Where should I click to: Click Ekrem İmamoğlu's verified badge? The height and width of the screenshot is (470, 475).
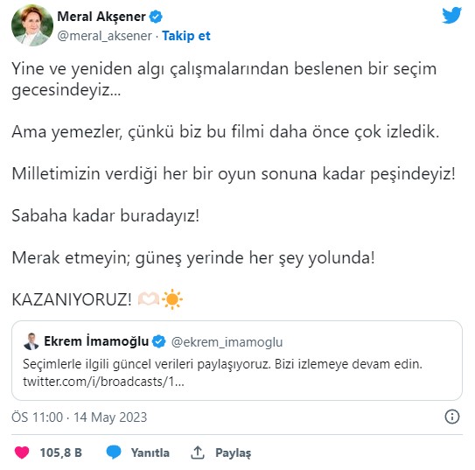pyautogui.click(x=159, y=341)
